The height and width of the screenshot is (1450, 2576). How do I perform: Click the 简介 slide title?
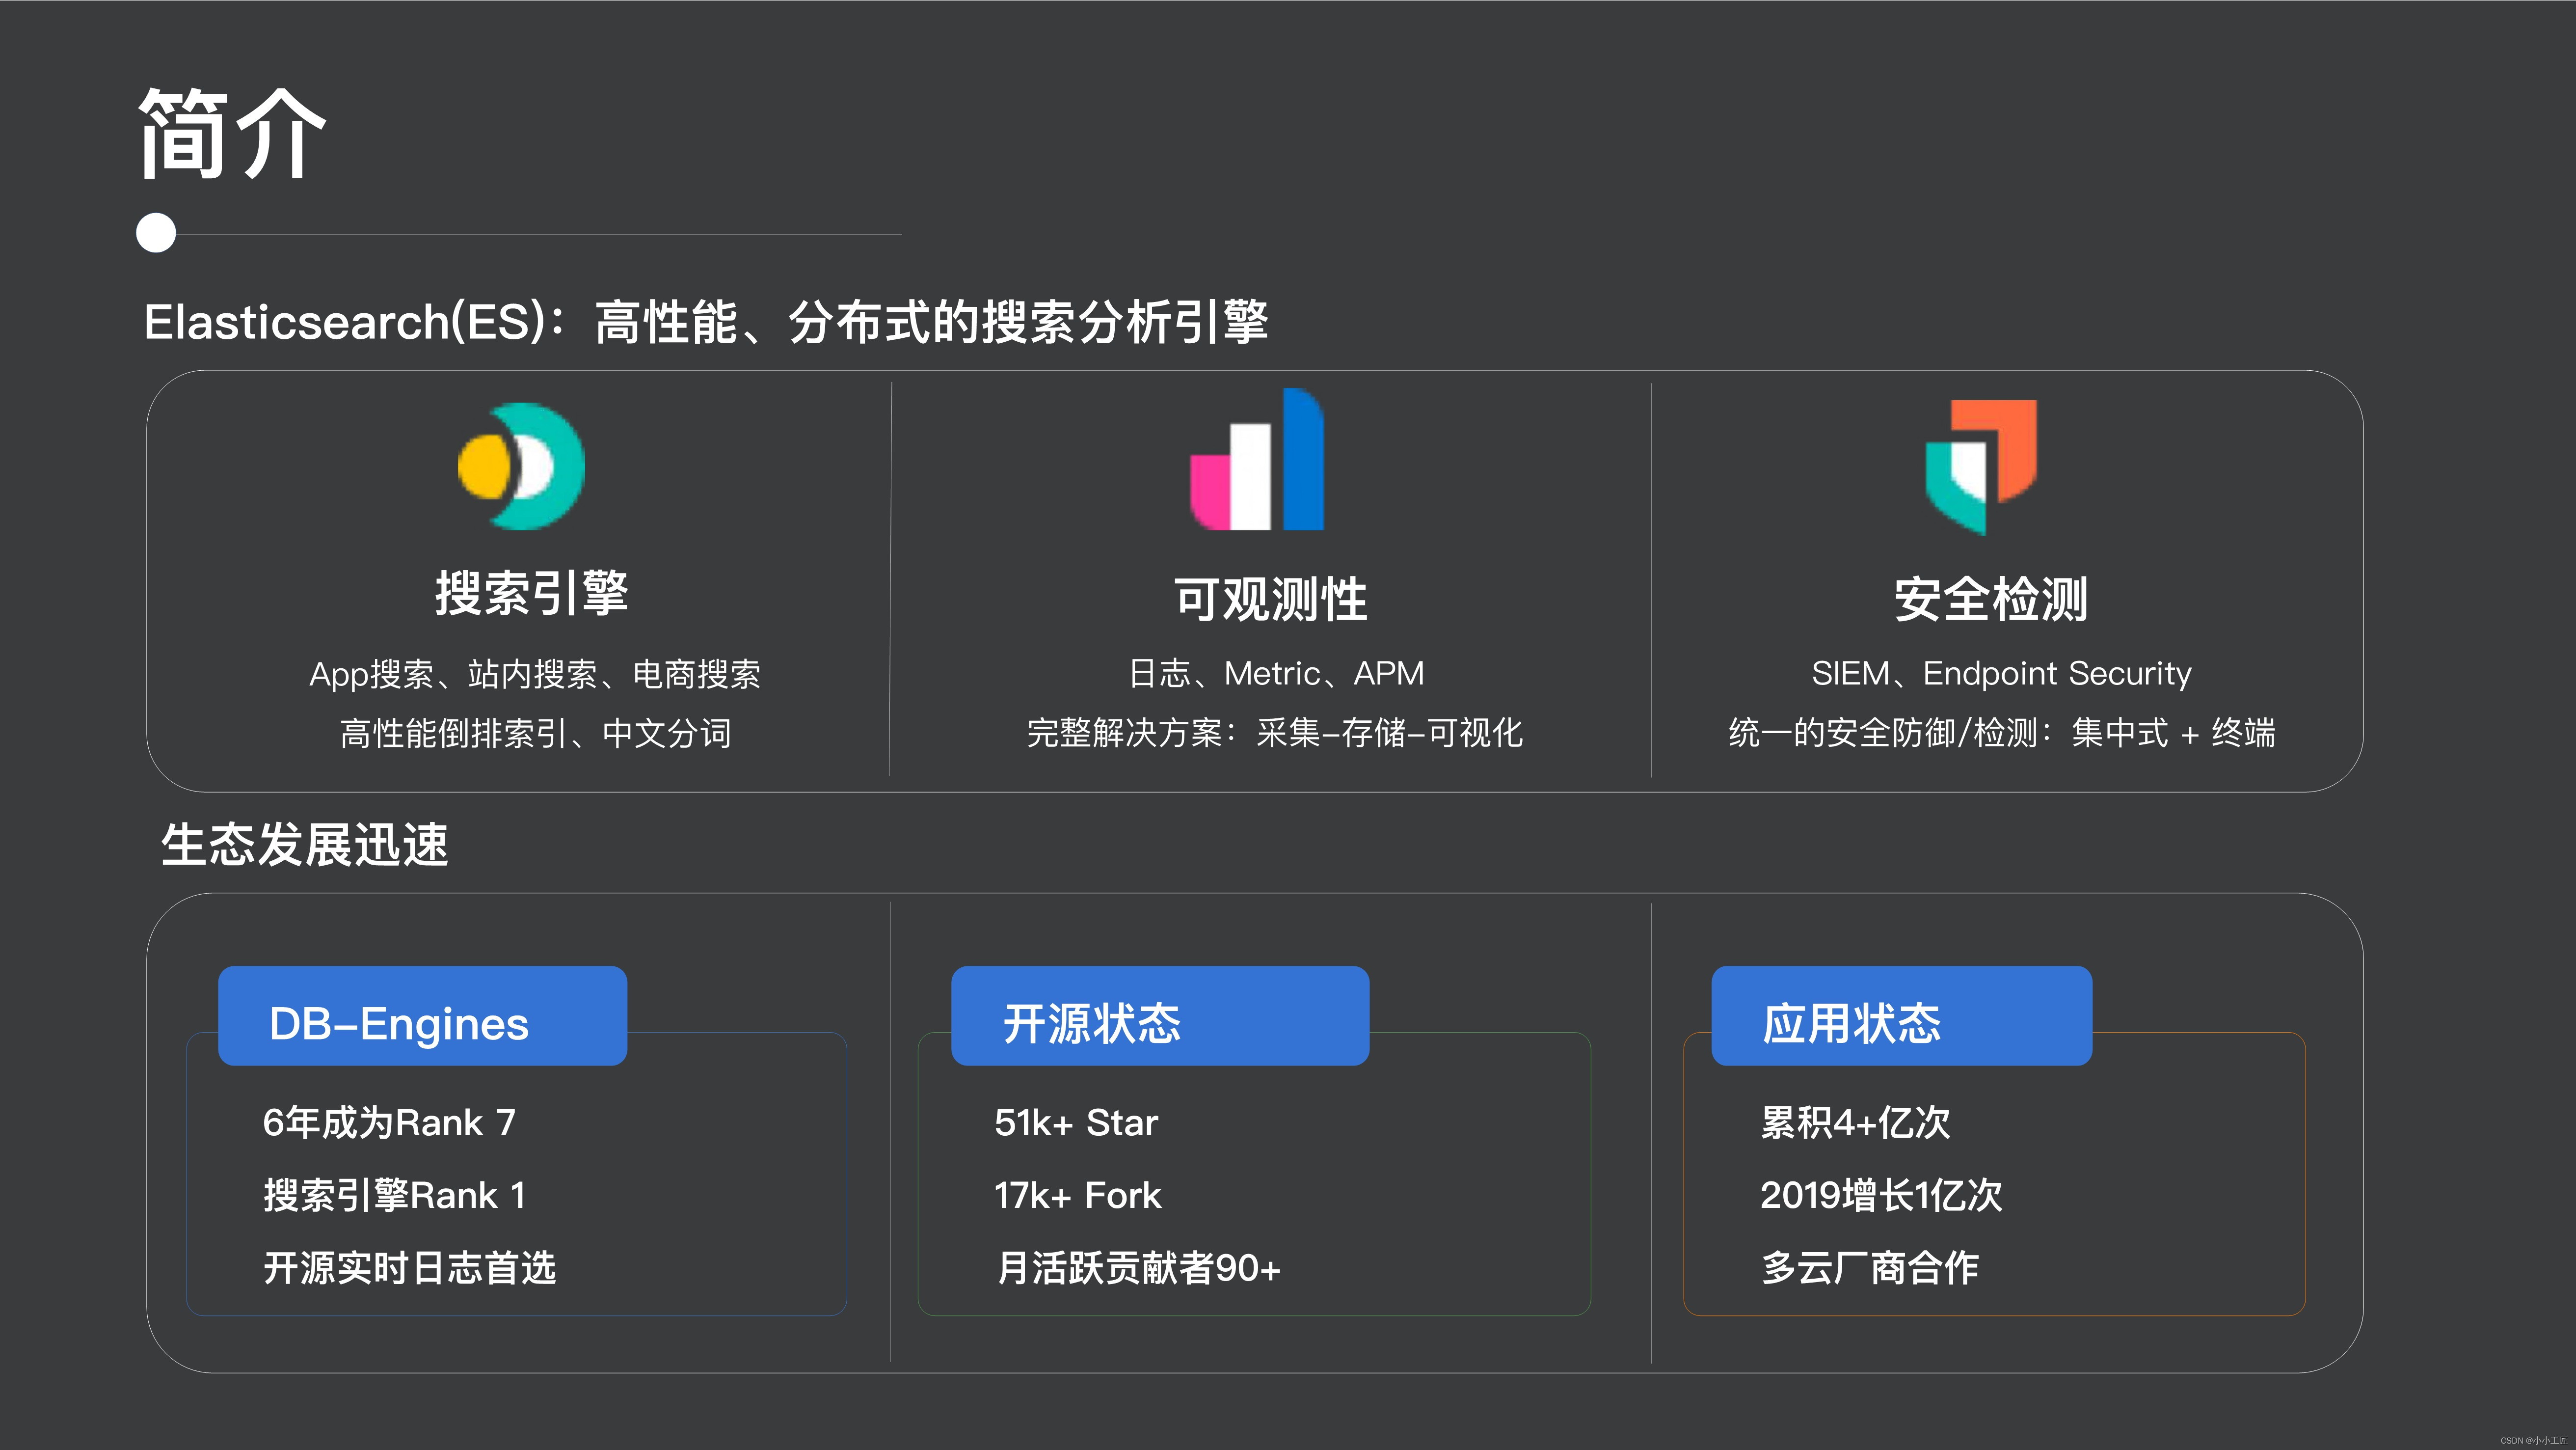coord(232,134)
